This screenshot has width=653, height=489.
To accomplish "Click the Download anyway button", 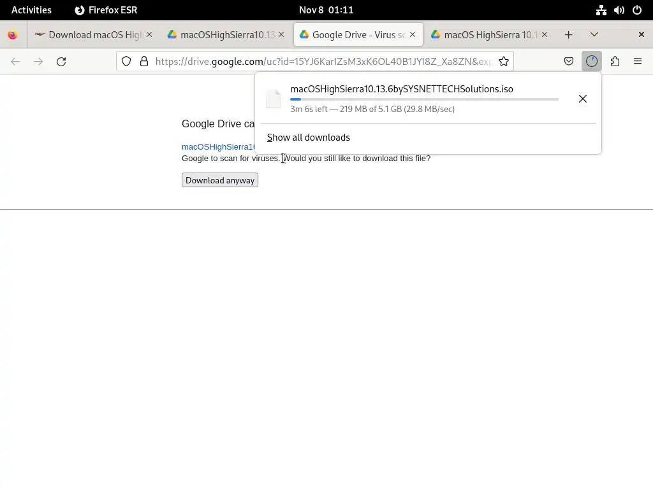I will click(x=220, y=180).
